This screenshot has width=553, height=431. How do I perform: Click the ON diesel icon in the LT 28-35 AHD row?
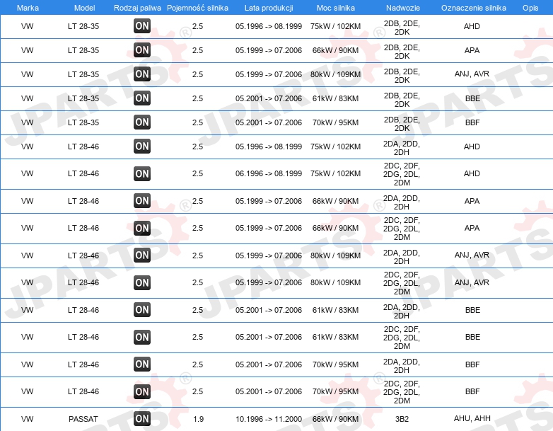tap(142, 25)
